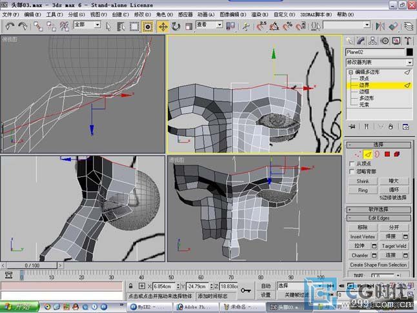Toggle the Spinner Snap icon
The width and height of the screenshot is (417, 313).
tap(301, 26)
